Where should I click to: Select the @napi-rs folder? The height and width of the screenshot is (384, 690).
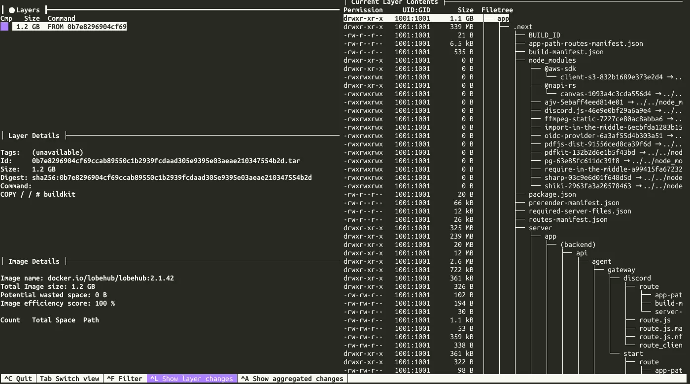click(560, 85)
